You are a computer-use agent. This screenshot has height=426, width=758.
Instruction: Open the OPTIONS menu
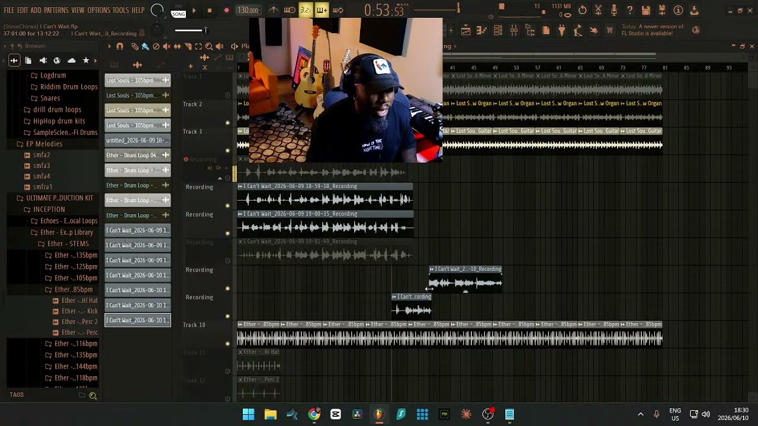point(99,10)
